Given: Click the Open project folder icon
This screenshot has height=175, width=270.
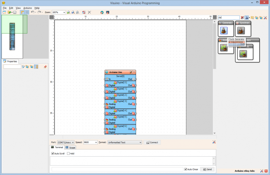Looking at the screenshot, I should tap(9, 12).
